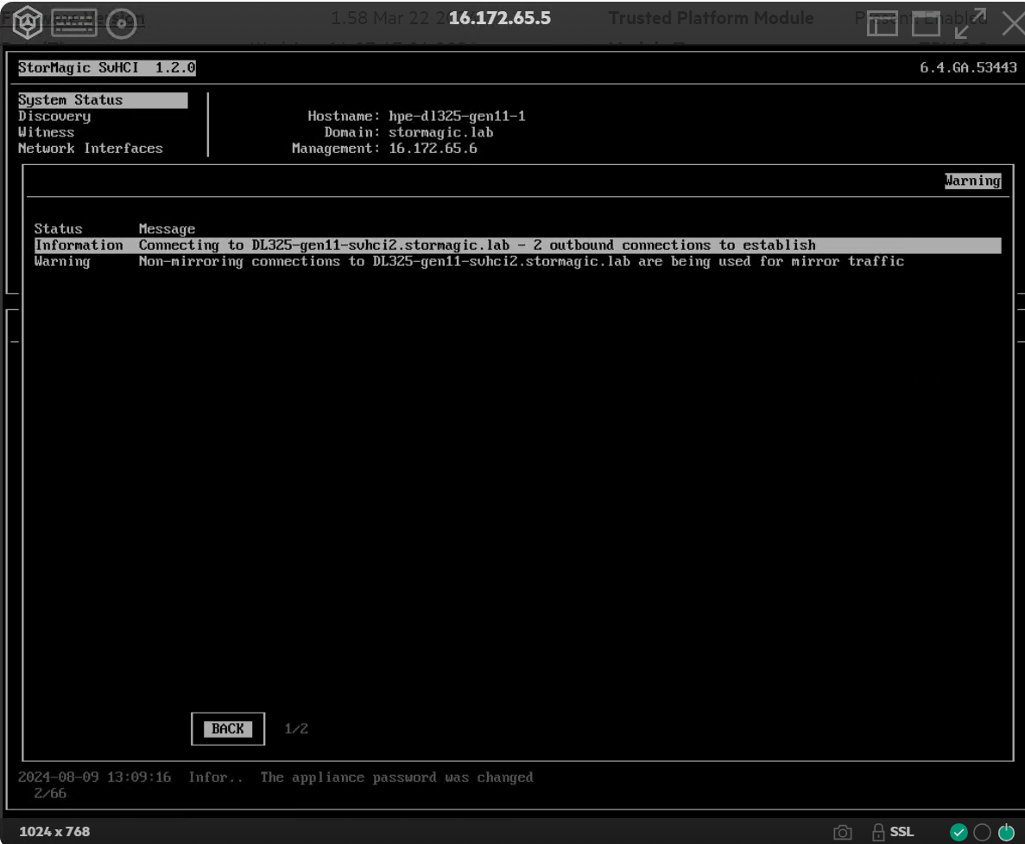Click the docked window layout icon
This screenshot has height=844, width=1025.
(882, 24)
